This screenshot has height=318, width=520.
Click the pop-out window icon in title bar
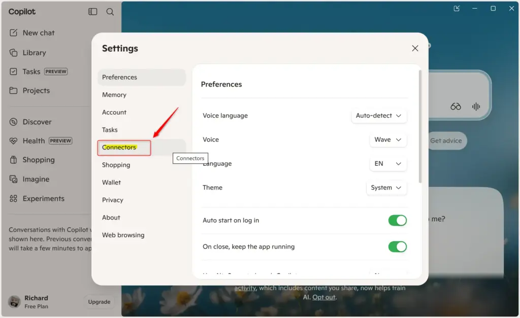click(457, 8)
